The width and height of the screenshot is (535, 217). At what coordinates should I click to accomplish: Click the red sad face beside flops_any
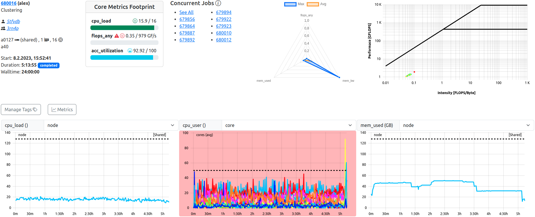[122, 36]
